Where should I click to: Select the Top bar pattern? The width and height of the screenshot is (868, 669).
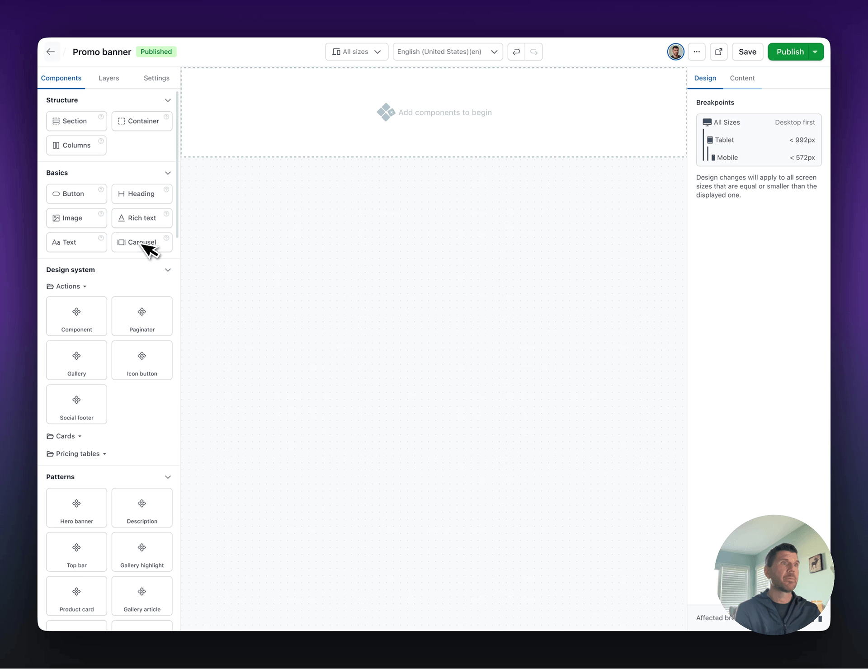click(76, 552)
